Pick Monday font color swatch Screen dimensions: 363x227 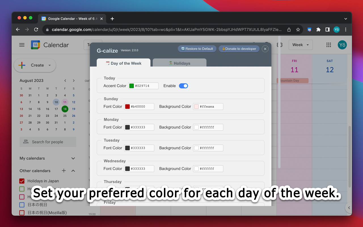pos(128,127)
